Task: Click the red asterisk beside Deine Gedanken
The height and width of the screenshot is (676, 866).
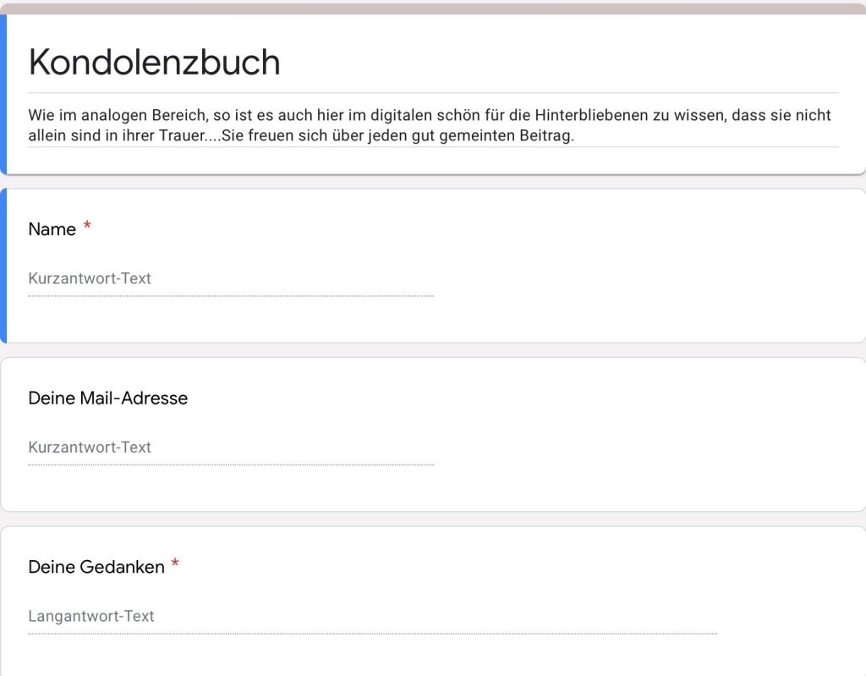Action: [x=175, y=565]
